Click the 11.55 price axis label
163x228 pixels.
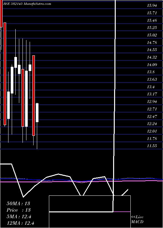(152, 146)
